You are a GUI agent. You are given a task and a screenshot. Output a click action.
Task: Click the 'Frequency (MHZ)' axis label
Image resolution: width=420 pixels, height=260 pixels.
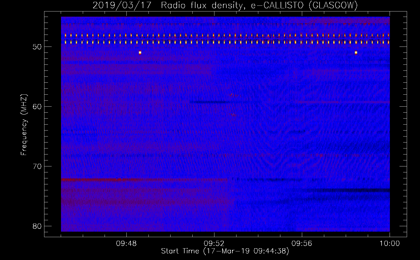pyautogui.click(x=24, y=125)
